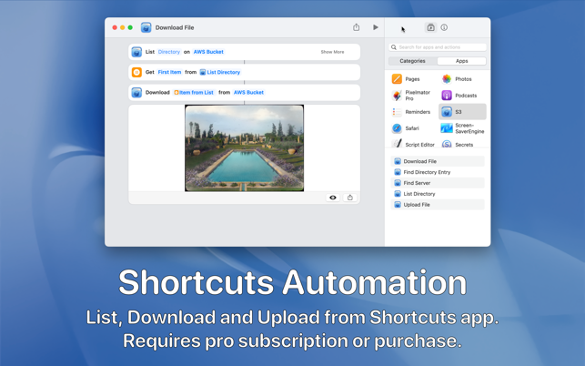Click the First Item parameter token

point(169,72)
